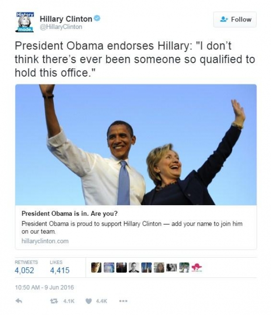The width and height of the screenshot is (271, 315).
Task: Open 'President Obama is in. Are you?' card
Action: [69, 213]
